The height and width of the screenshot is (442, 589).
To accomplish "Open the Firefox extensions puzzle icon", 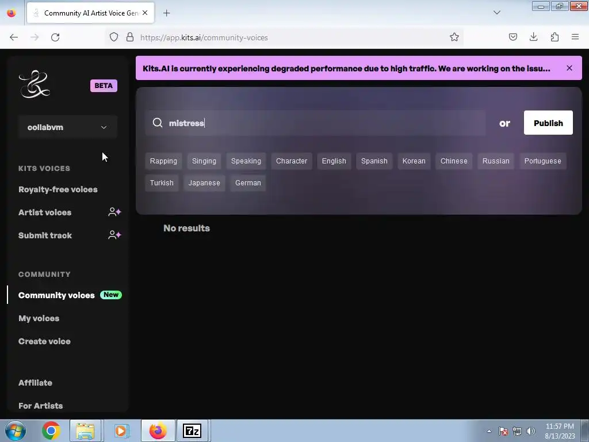I will (554, 37).
